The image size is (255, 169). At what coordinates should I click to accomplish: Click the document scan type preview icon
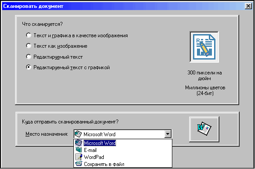click(x=204, y=47)
